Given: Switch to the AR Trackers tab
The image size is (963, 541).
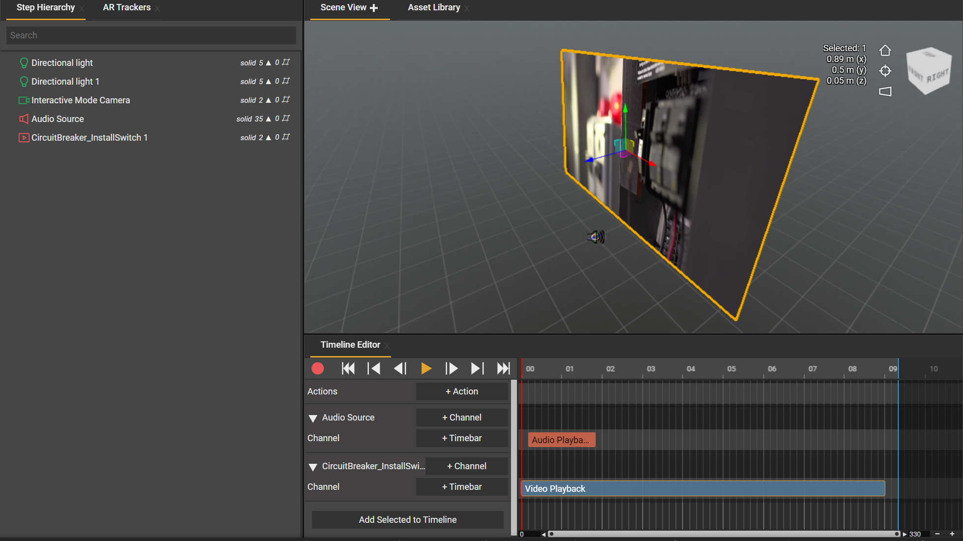Looking at the screenshot, I should pos(126,7).
